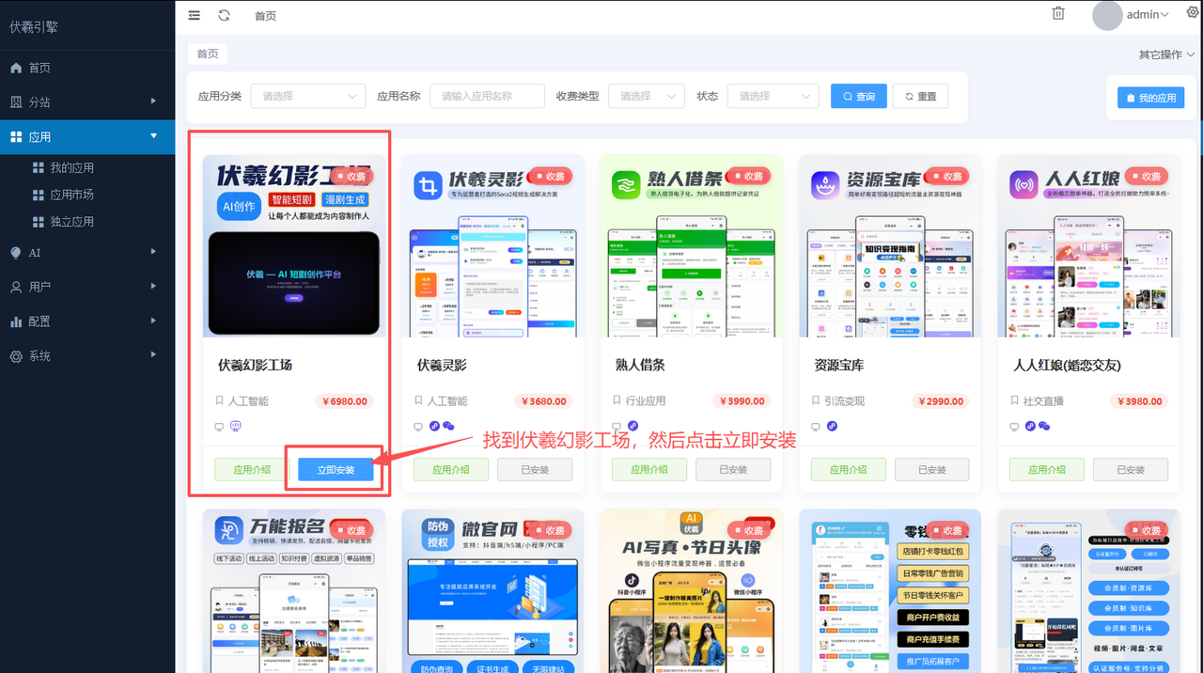
Task: Open the admin account dropdown arrow
Action: 1164,15
